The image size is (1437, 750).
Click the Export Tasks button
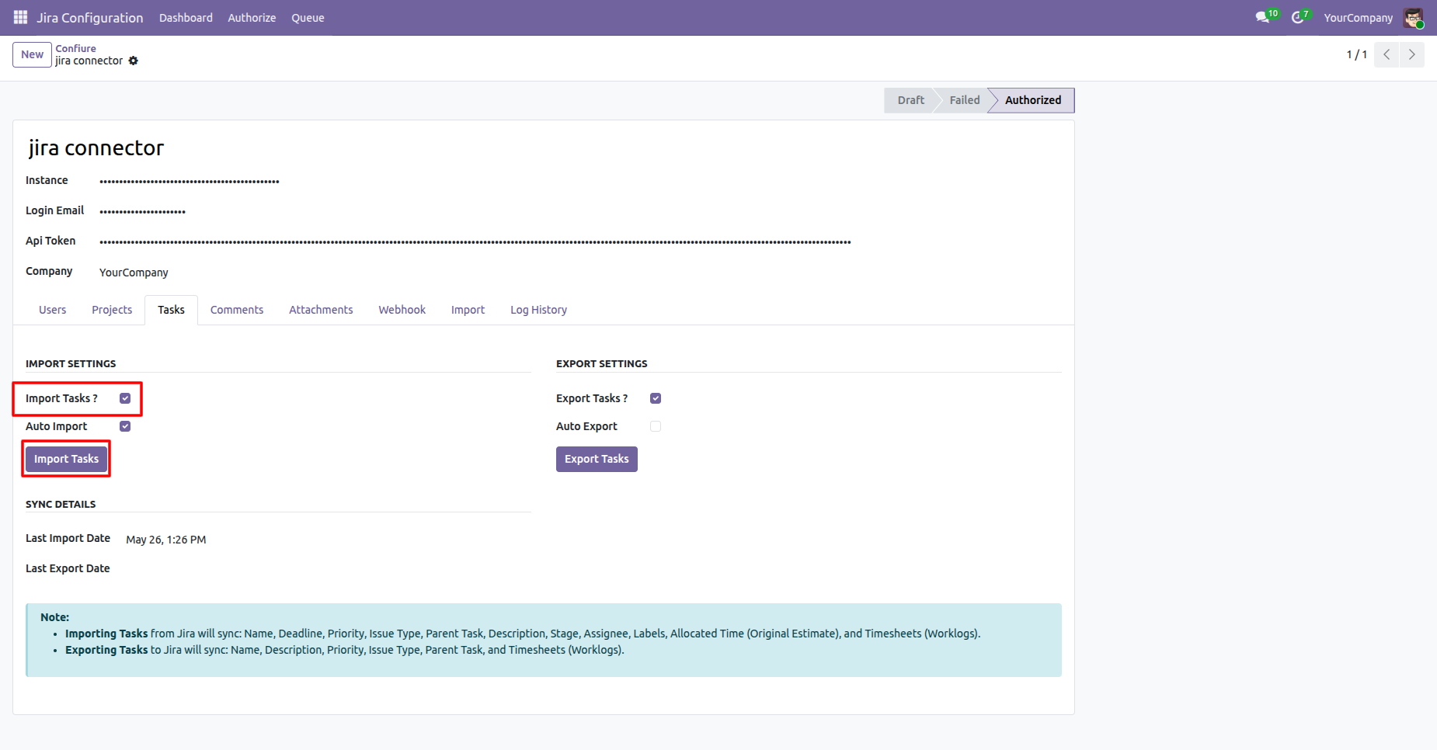point(597,459)
